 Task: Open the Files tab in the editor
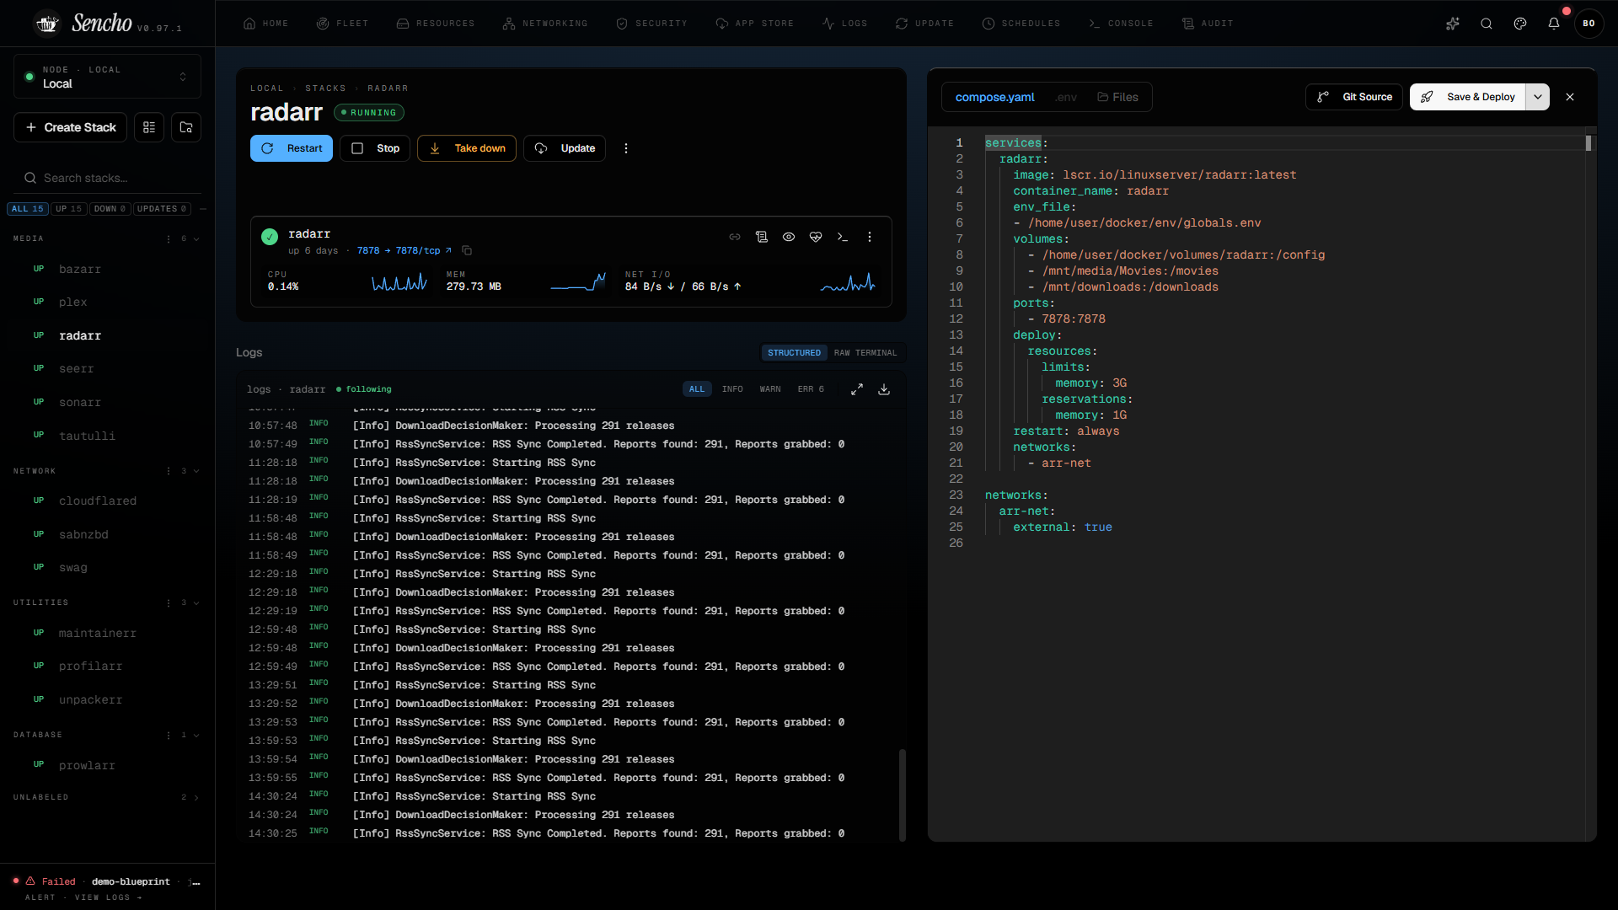1117,97
